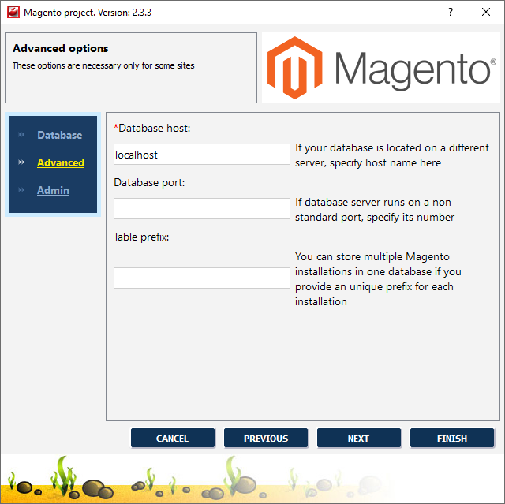This screenshot has height=504, width=505.
Task: Click the red app icon in title bar
Action: click(x=13, y=13)
